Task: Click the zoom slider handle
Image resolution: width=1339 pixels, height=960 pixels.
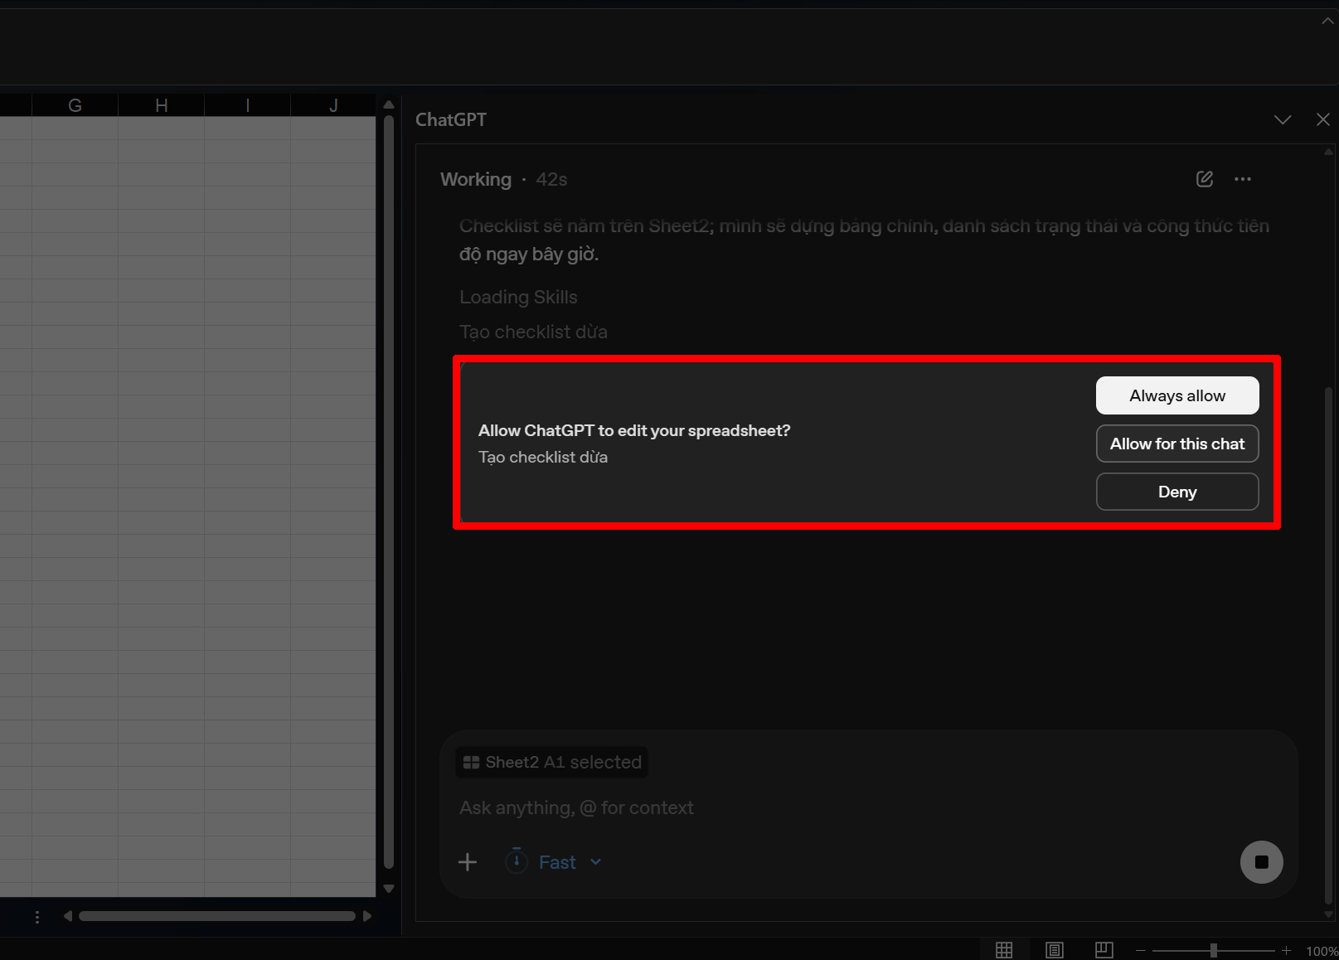Action: 1213,950
